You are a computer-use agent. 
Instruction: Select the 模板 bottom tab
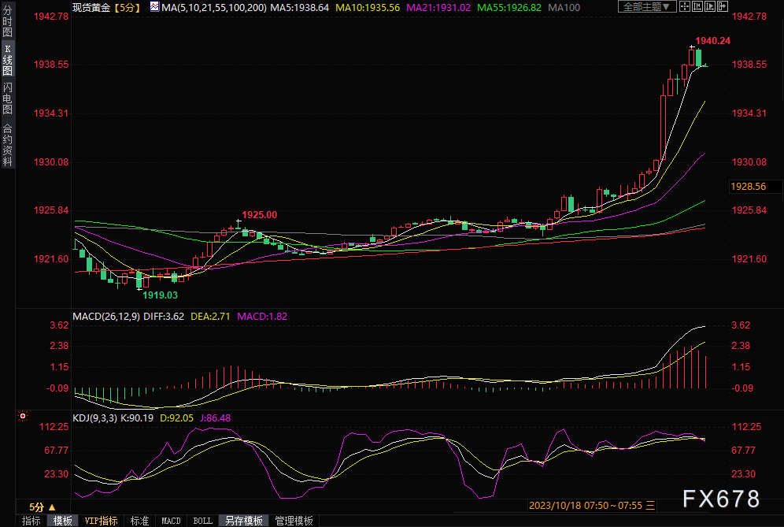[62, 521]
